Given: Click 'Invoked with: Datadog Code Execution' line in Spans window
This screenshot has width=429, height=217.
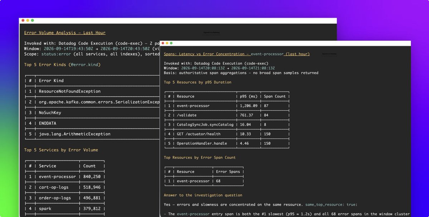Looking at the screenshot, I should (x=216, y=63).
